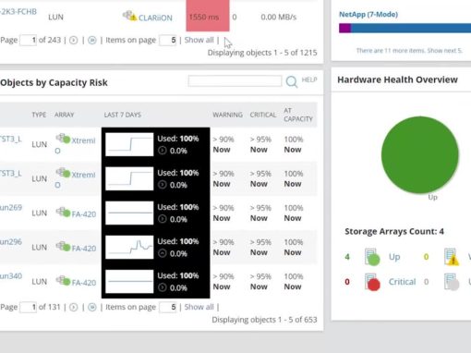Image resolution: width=471 pixels, height=353 pixels.
Task: Click items on page field in Capacity Risk pager
Action: tap(168, 307)
